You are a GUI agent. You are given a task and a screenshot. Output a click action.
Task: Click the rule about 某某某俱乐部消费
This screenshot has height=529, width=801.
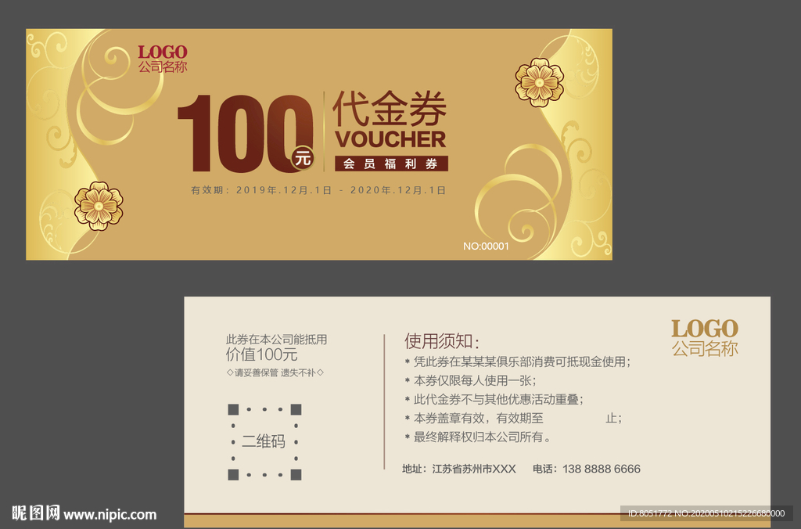518,362
